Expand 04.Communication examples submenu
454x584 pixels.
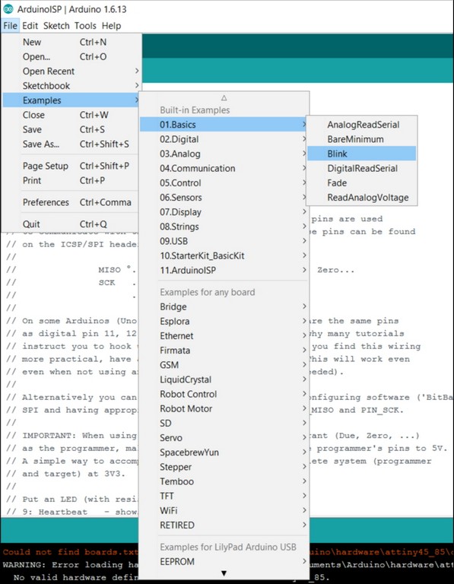(x=224, y=168)
